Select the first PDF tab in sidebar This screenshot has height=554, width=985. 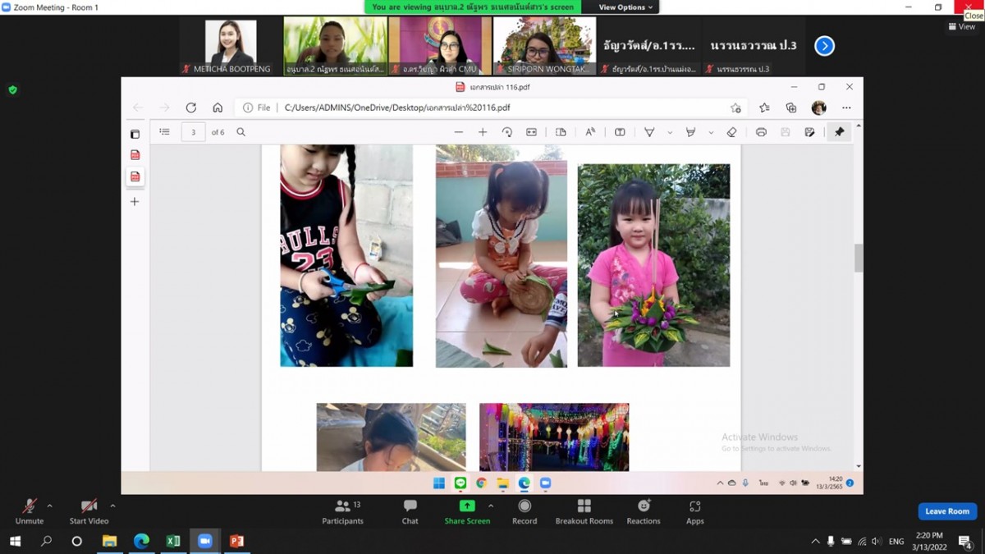135,155
